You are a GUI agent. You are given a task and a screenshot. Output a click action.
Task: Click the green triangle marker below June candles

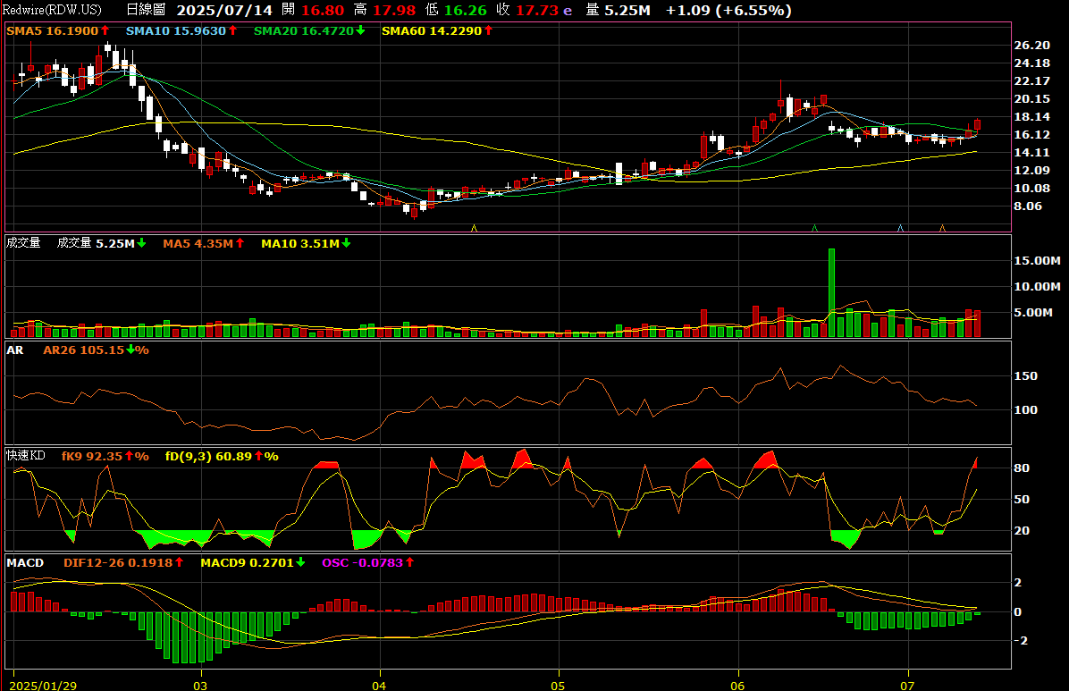coord(814,229)
